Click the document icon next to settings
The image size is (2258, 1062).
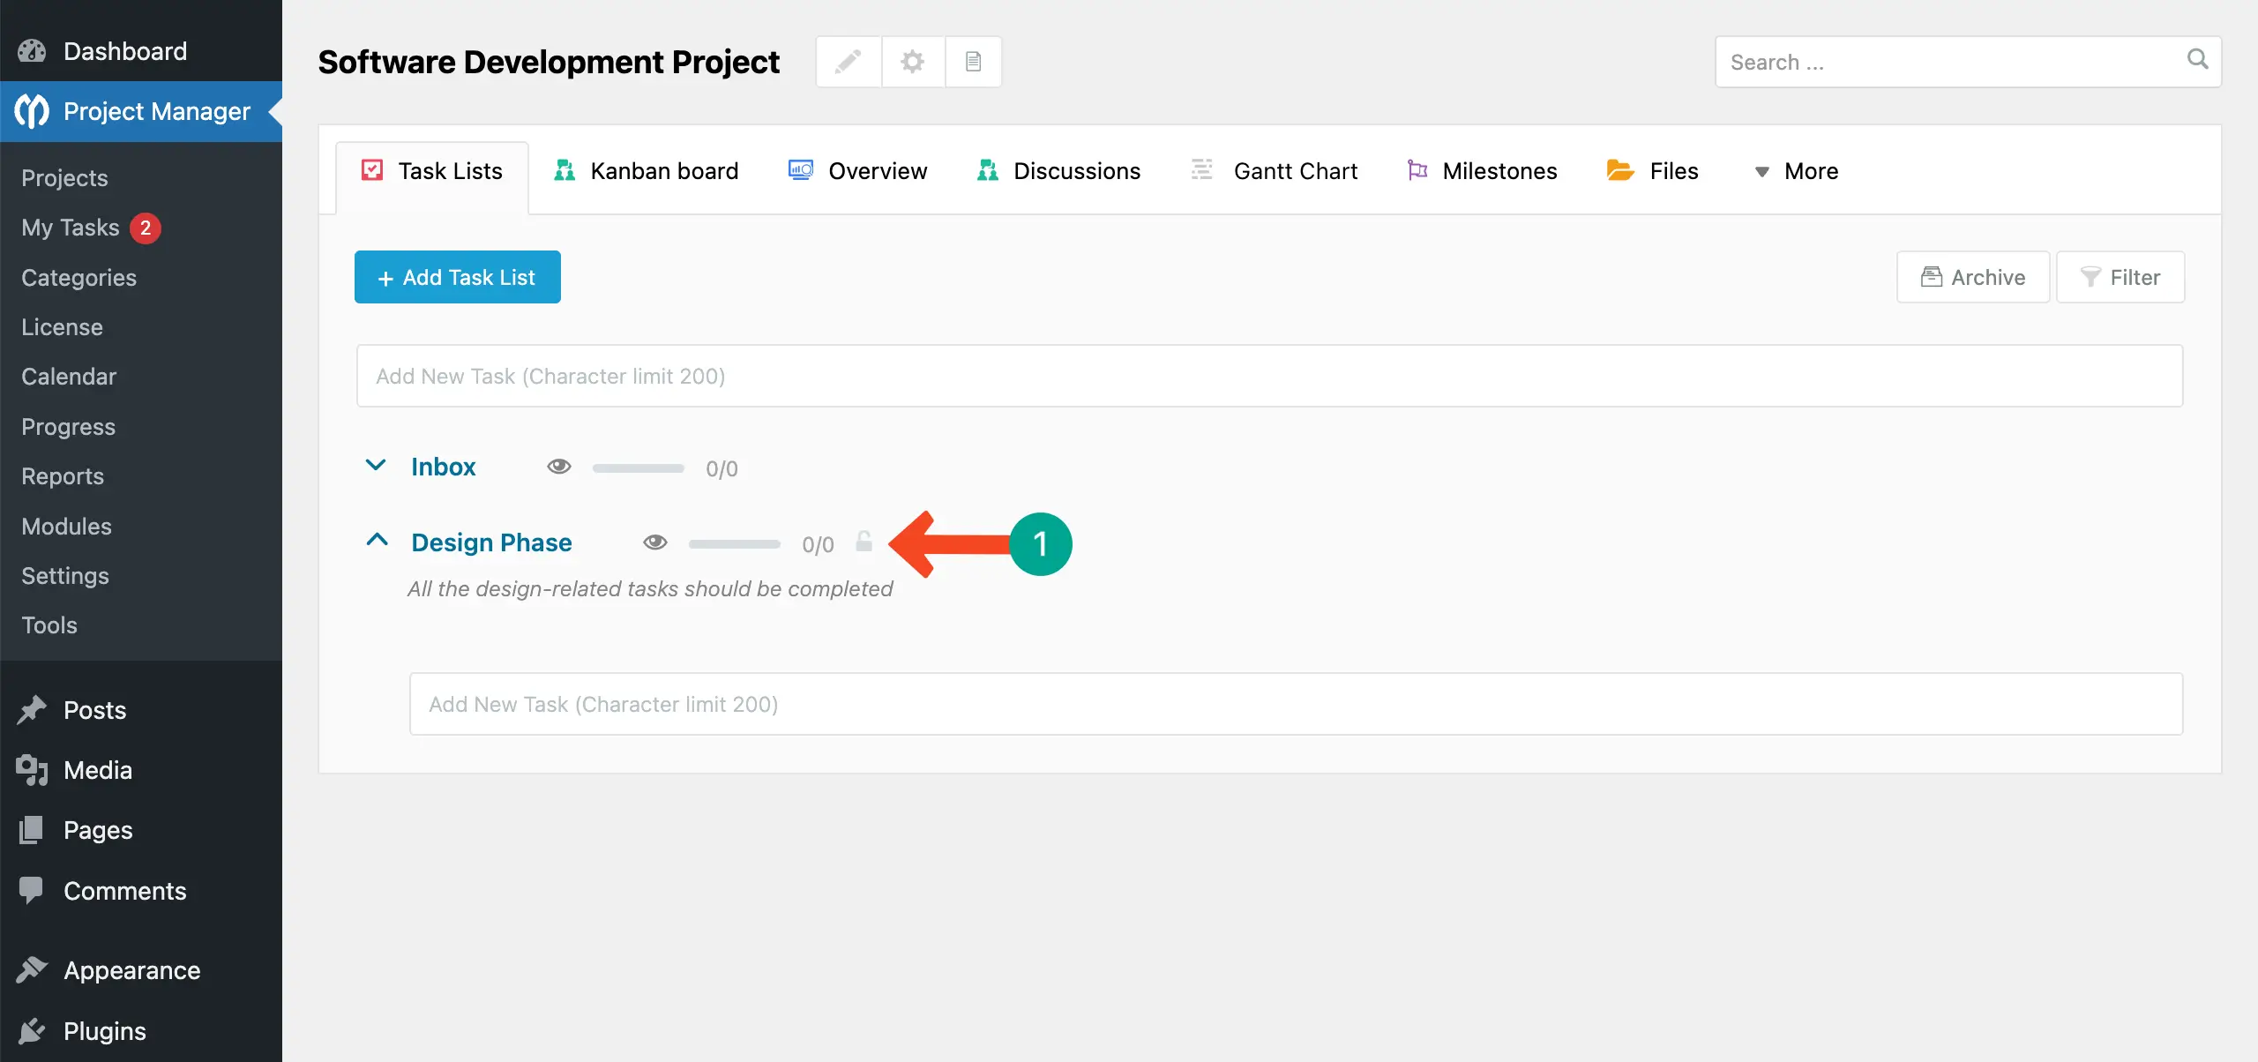[973, 62]
